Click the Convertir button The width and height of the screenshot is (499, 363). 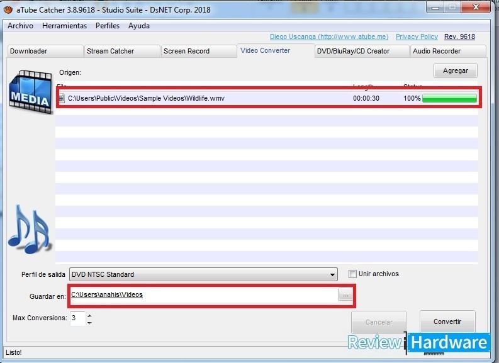point(447,321)
